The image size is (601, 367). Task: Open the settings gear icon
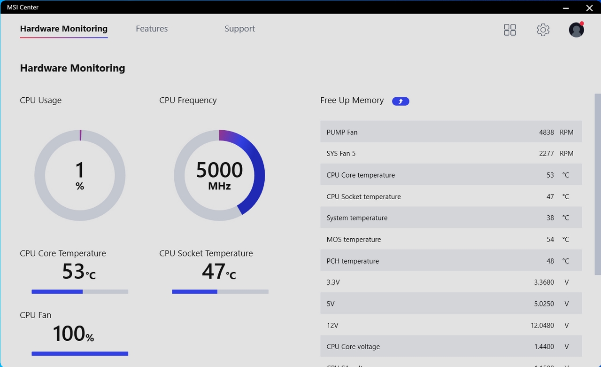543,30
